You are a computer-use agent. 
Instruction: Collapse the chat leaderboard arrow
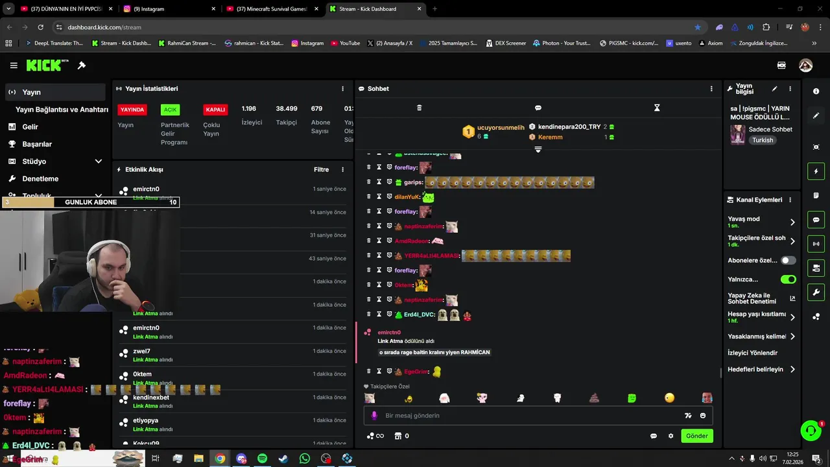click(538, 150)
